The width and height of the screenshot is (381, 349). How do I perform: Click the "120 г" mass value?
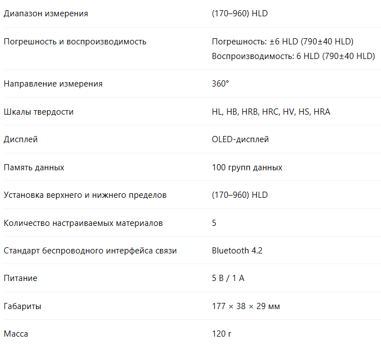pyautogui.click(x=222, y=334)
